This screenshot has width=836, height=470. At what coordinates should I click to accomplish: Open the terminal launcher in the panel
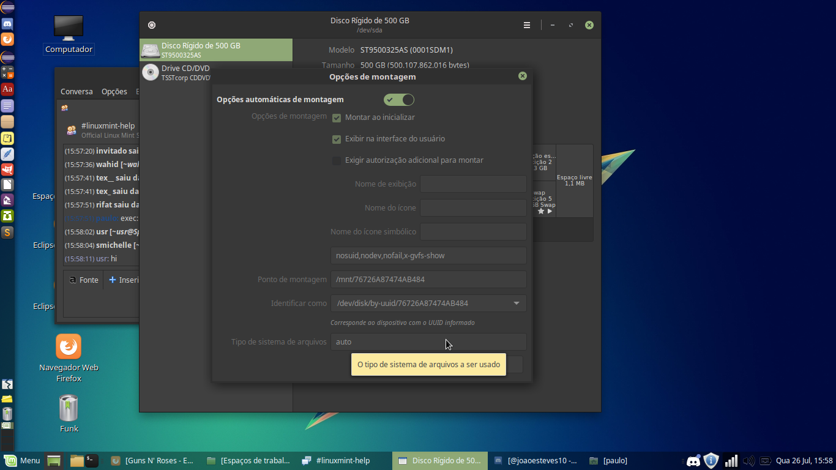91,461
